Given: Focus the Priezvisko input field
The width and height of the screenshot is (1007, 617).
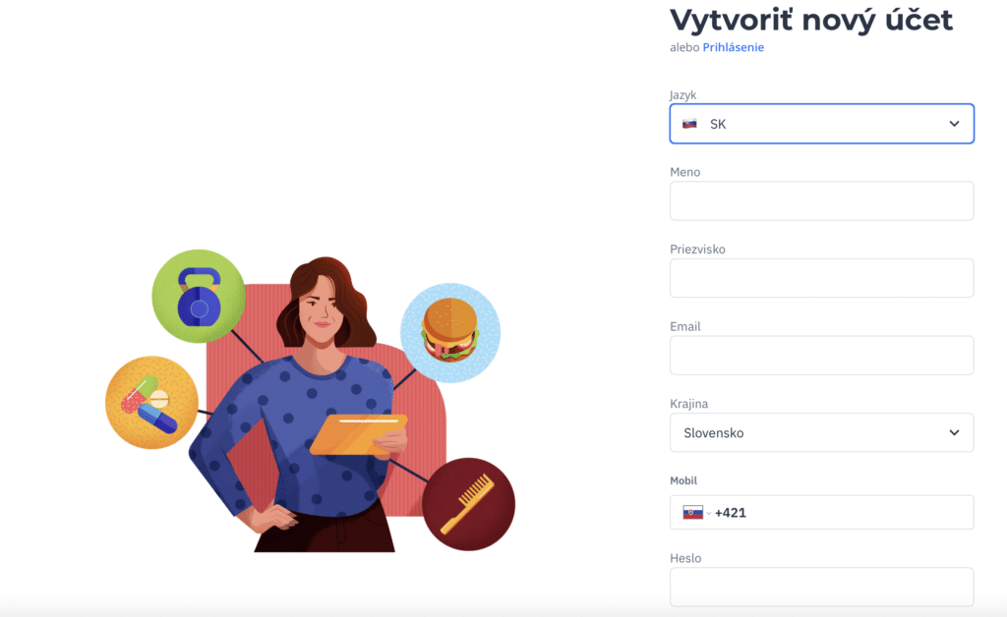Looking at the screenshot, I should pyautogui.click(x=821, y=278).
